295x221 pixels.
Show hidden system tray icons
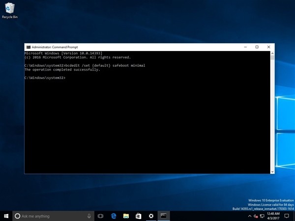tap(250, 216)
